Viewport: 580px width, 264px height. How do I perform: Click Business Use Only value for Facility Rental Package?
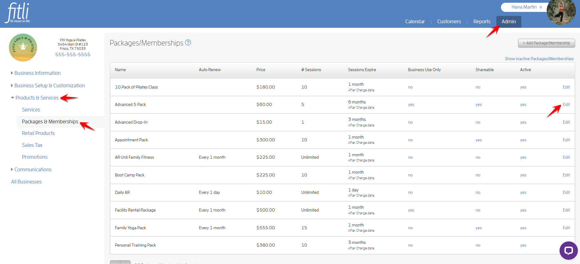click(411, 210)
